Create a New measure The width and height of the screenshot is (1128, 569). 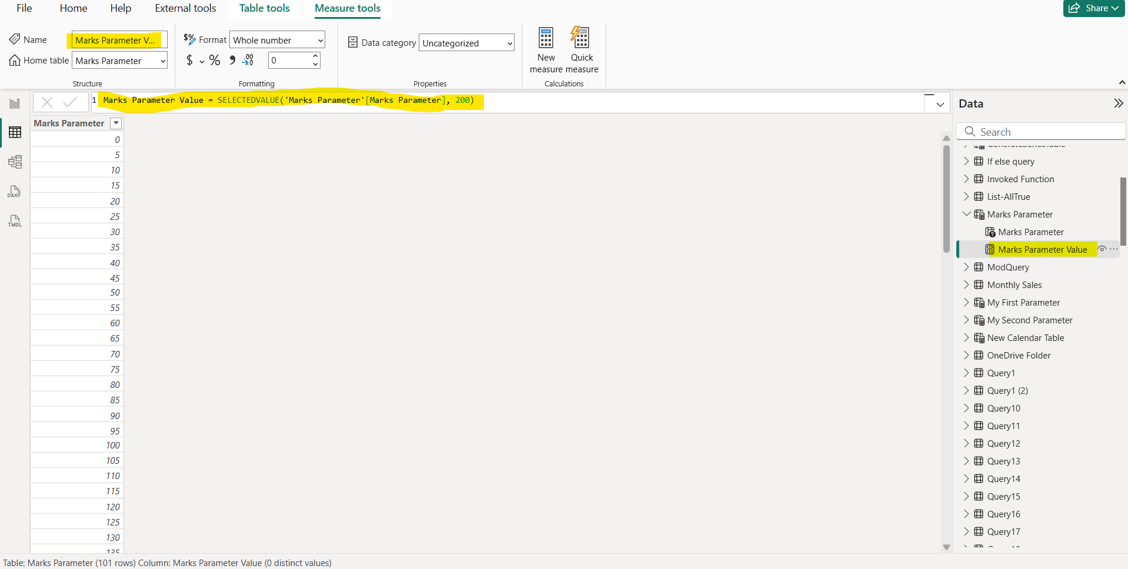coord(546,48)
